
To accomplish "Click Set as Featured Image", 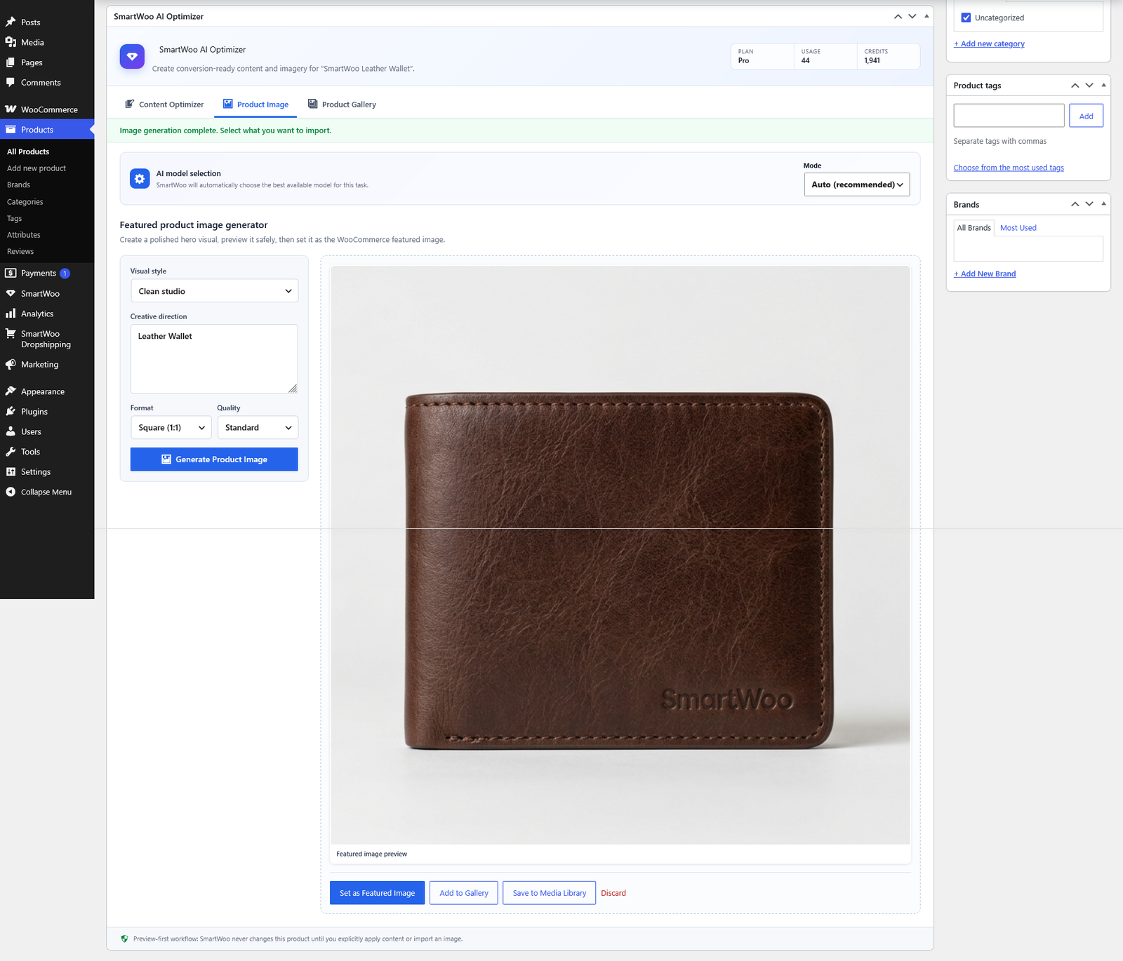I will (x=377, y=893).
